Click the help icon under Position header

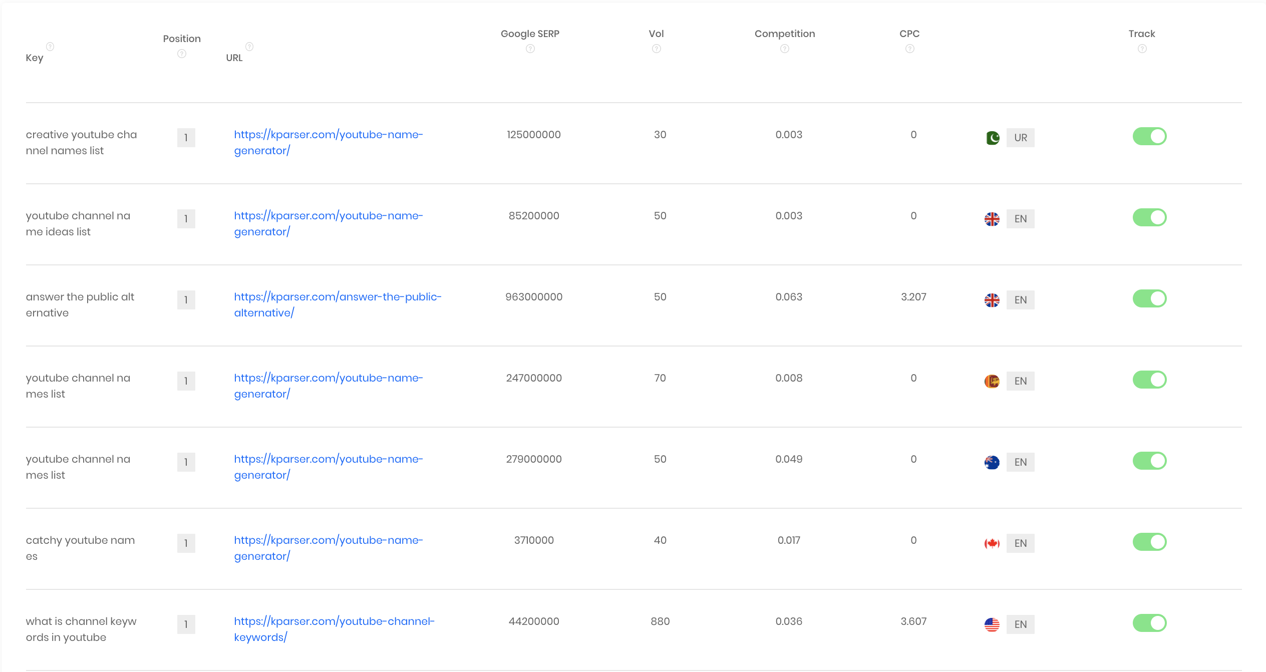coord(182,54)
